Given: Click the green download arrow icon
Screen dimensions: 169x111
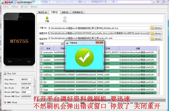Looking at the screenshot, I should pyautogui.click(x=47, y=18).
